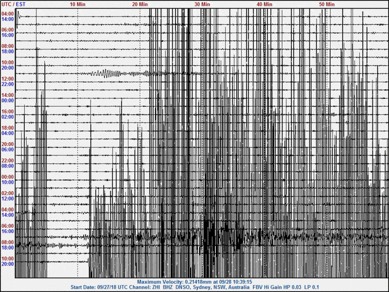Click the blue EST header text
The image size is (389, 292).
tap(21, 4)
